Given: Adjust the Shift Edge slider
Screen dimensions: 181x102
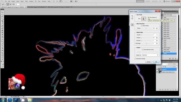Looking at the screenshot, I should click(x=146, y=43).
